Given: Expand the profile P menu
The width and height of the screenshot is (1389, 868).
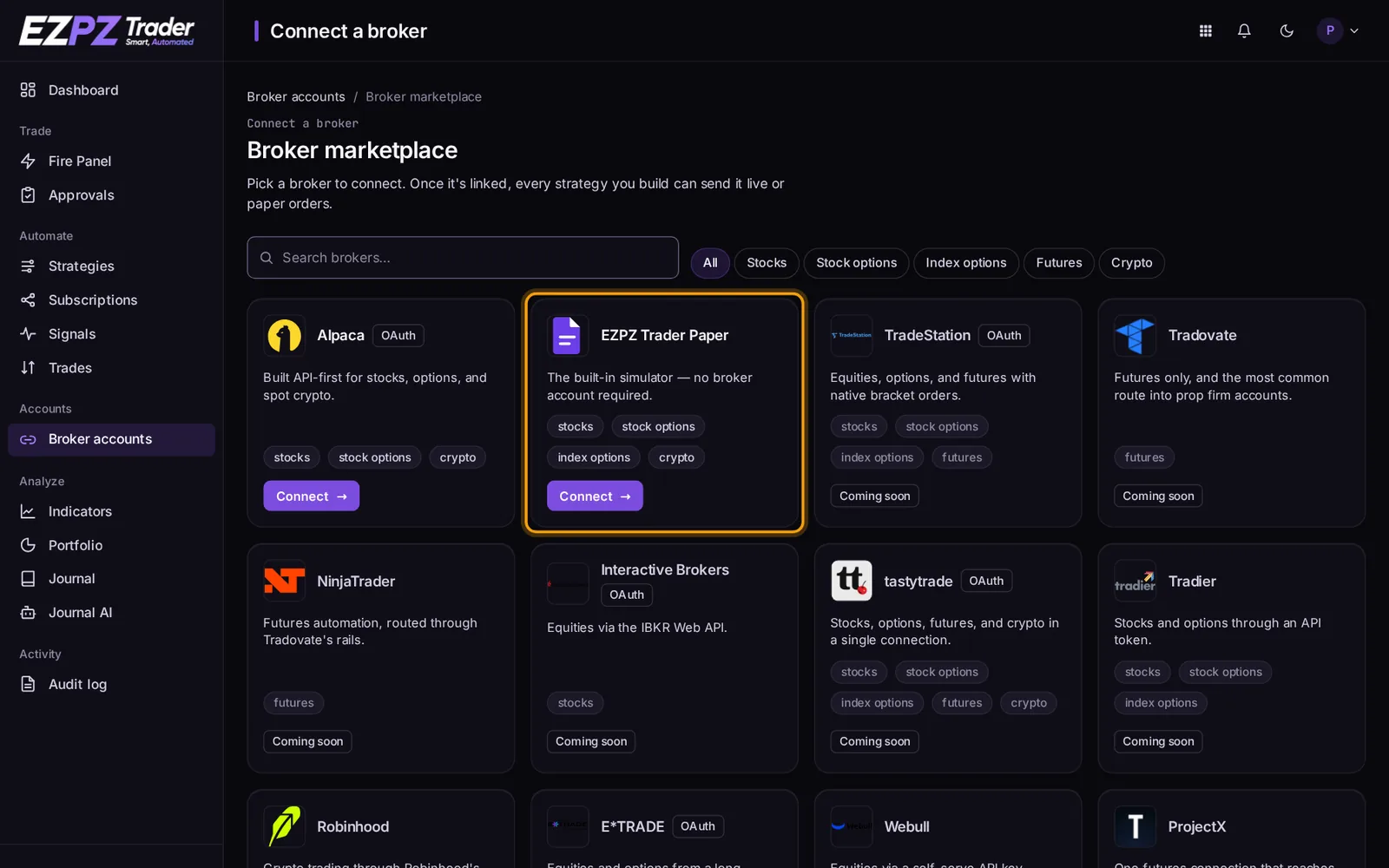Looking at the screenshot, I should click(x=1339, y=31).
